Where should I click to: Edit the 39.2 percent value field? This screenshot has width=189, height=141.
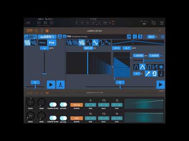coord(151,37)
